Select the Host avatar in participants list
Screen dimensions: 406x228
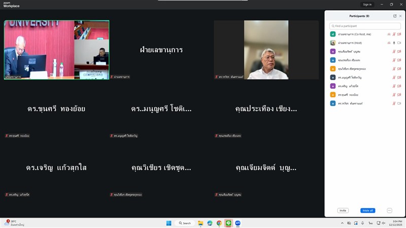pos(332,43)
